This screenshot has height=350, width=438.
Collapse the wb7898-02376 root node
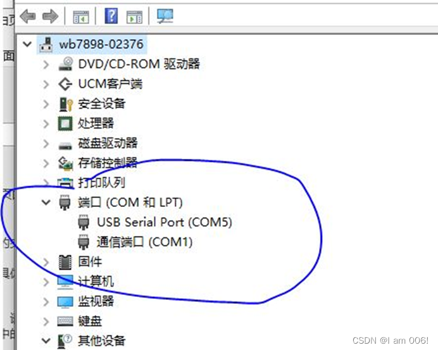pos(27,44)
